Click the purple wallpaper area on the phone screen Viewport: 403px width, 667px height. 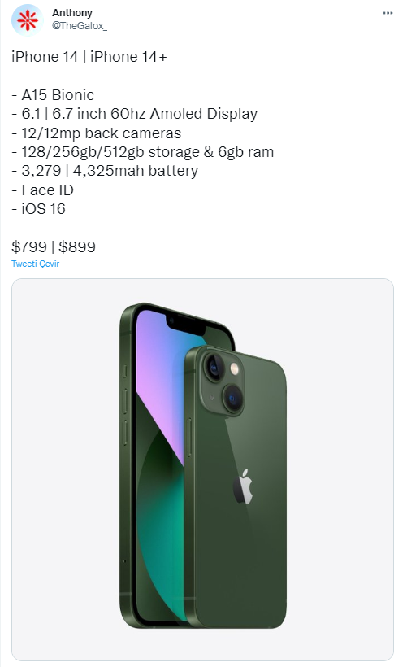(x=158, y=374)
